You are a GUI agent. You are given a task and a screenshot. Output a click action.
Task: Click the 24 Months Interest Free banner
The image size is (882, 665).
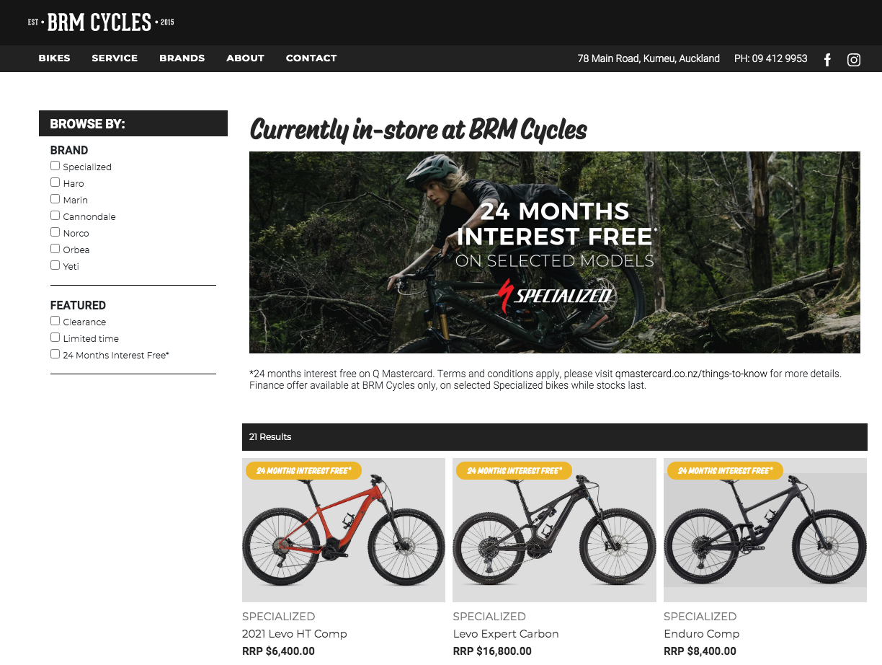click(555, 252)
